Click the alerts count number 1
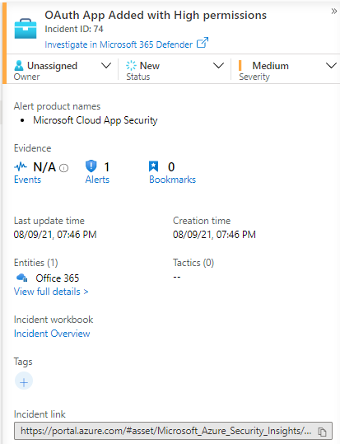Viewport: 340px width, 444px height. (x=107, y=167)
